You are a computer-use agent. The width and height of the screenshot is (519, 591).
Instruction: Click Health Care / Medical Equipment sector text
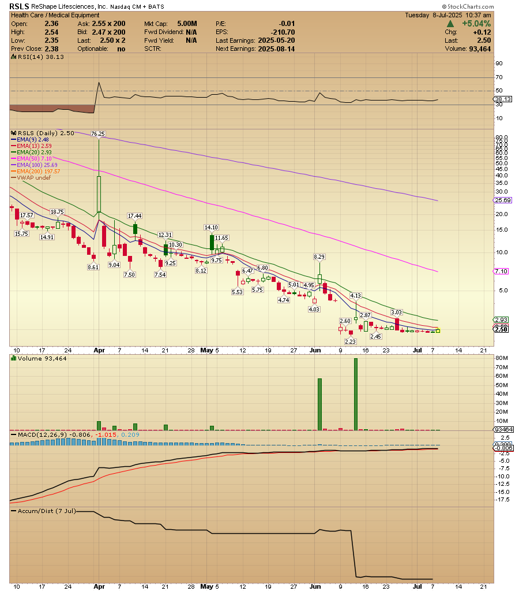tap(55, 15)
